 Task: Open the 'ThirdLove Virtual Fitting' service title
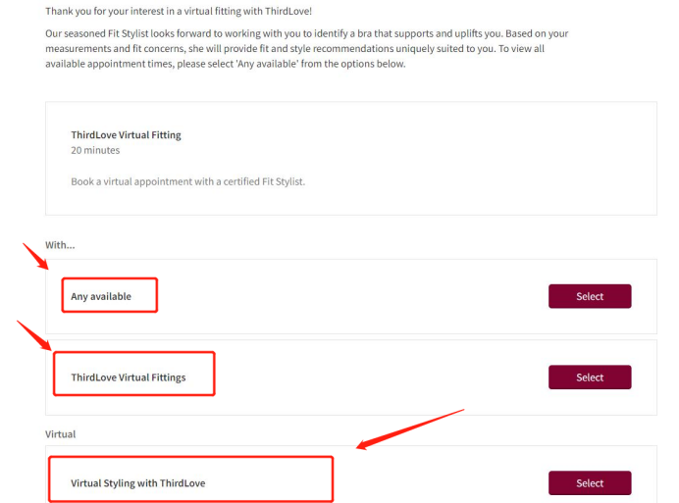(126, 135)
